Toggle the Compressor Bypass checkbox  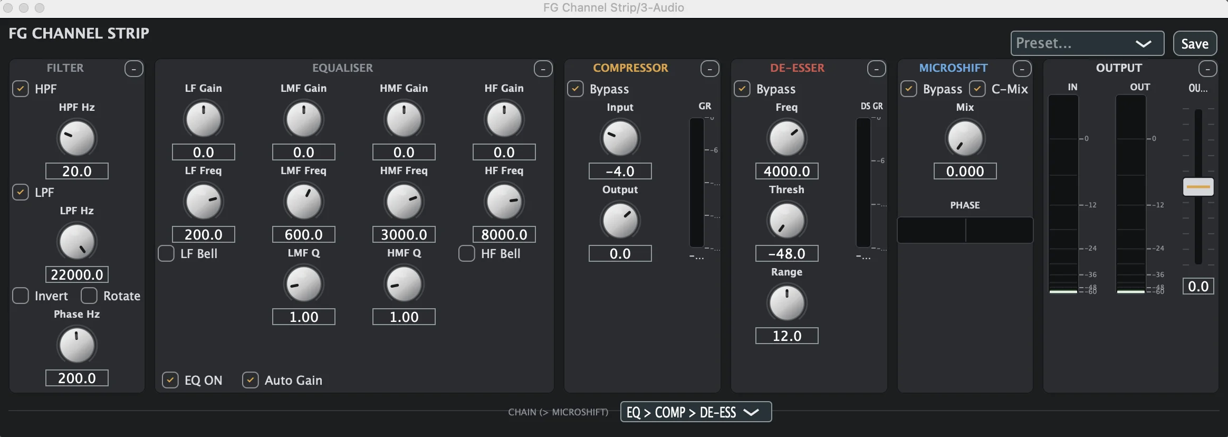click(x=575, y=89)
